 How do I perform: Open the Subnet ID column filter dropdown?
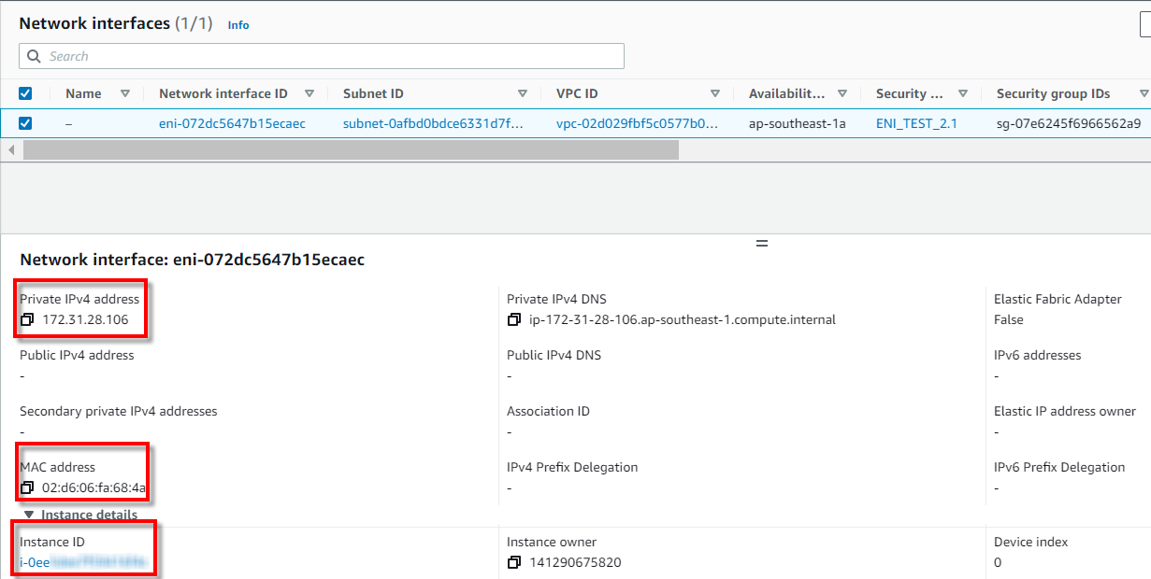point(524,93)
